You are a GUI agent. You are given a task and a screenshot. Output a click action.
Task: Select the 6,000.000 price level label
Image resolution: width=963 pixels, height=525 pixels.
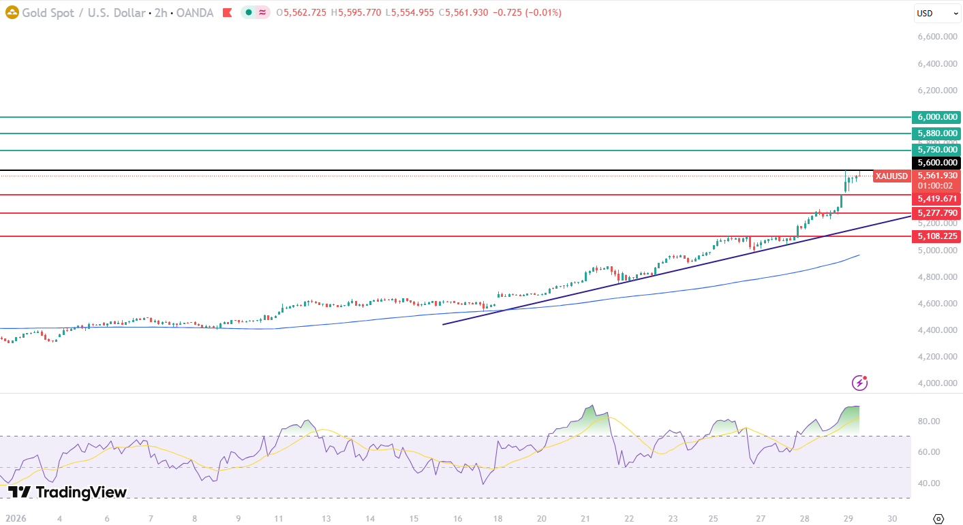pyautogui.click(x=935, y=117)
